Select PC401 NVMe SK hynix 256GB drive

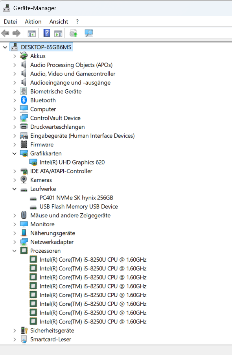(76, 198)
